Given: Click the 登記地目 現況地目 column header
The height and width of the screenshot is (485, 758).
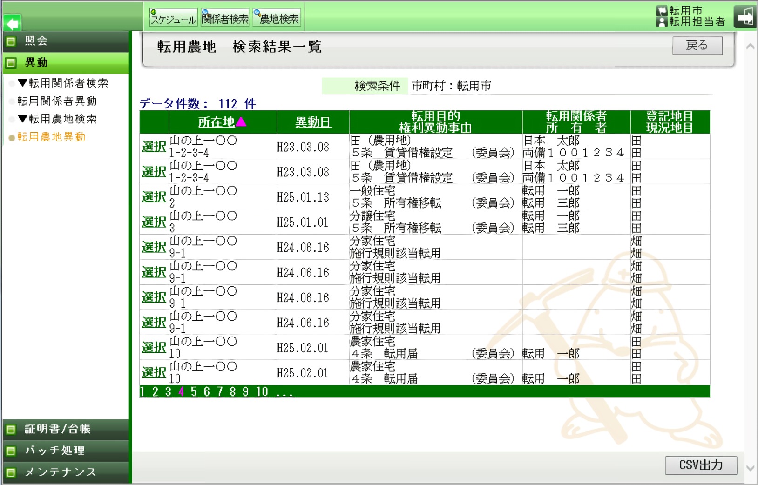Looking at the screenshot, I should (670, 122).
